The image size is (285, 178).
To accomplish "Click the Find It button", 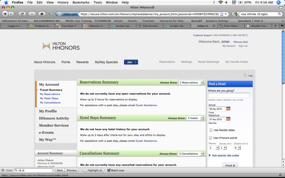I will [x=230, y=165].
